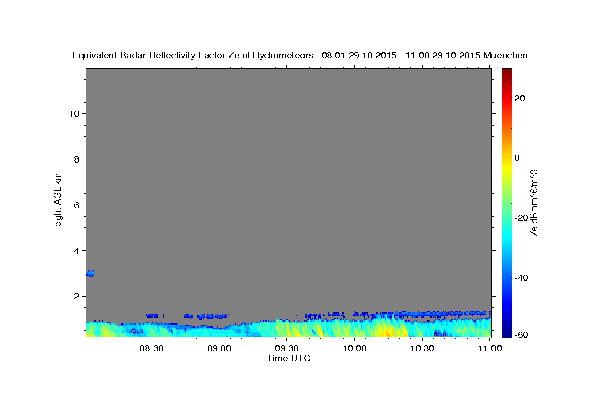The width and height of the screenshot is (608, 405).
Task: Click the colorbar value -20
Action: point(521,218)
